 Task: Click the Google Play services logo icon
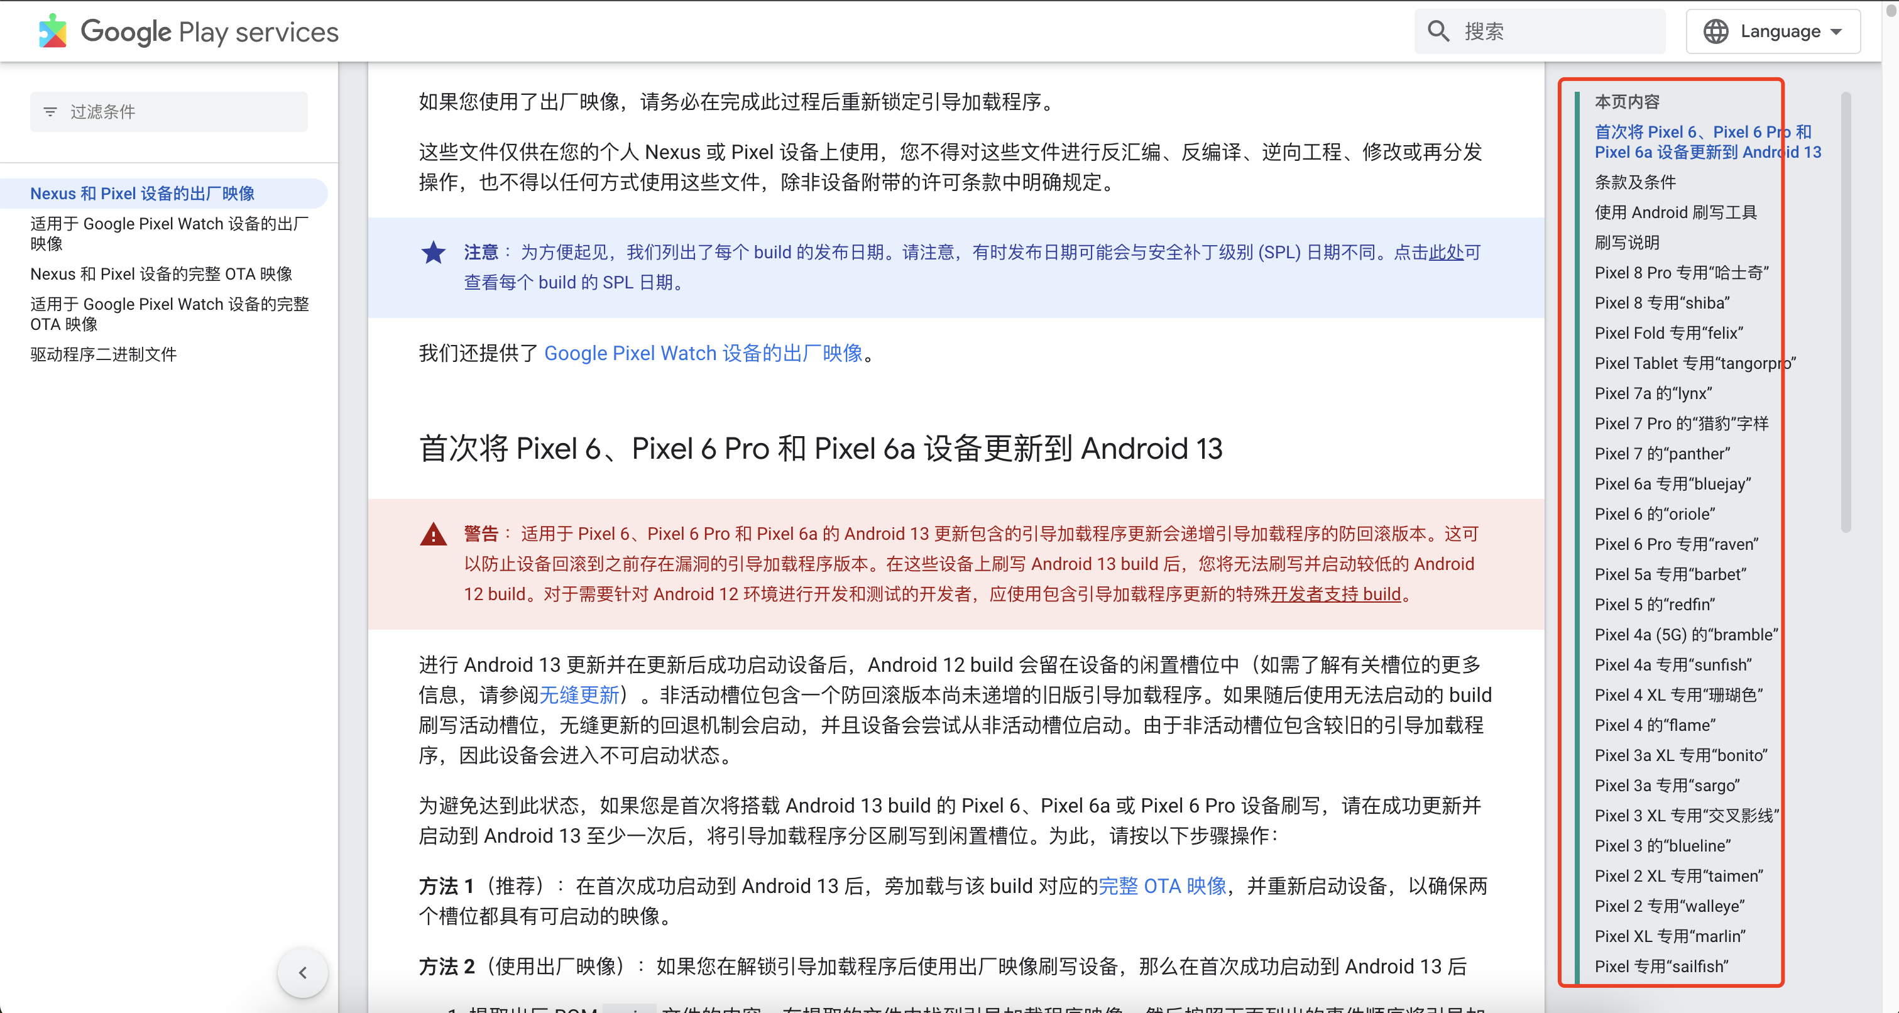tap(52, 31)
